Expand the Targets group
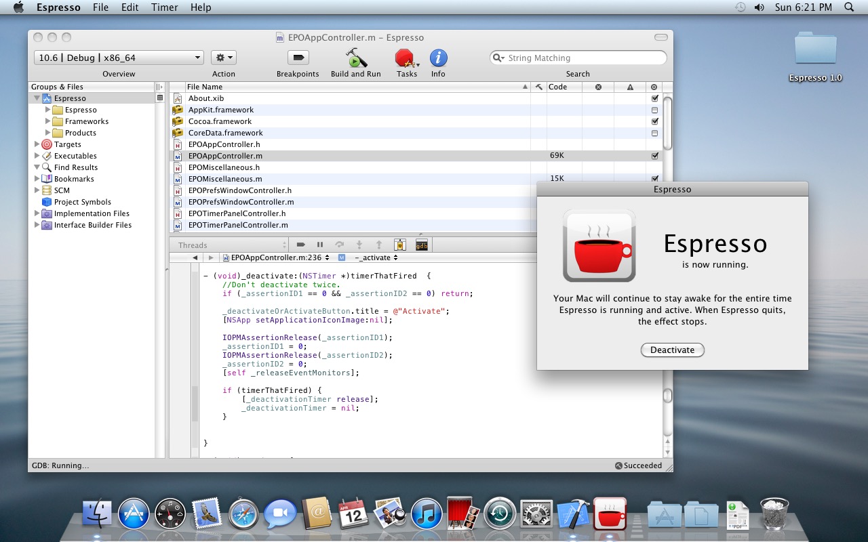 pos(37,144)
